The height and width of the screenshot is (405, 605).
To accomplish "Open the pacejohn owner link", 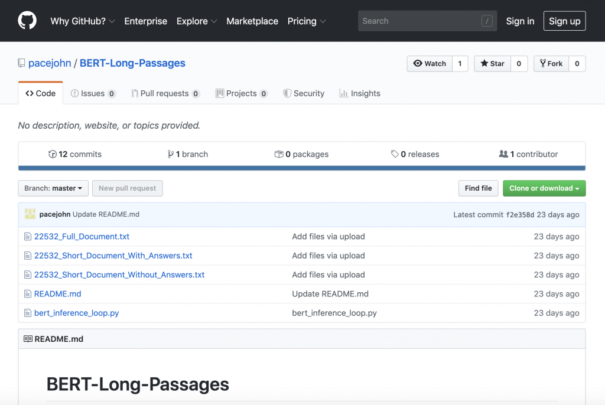I will coord(50,63).
